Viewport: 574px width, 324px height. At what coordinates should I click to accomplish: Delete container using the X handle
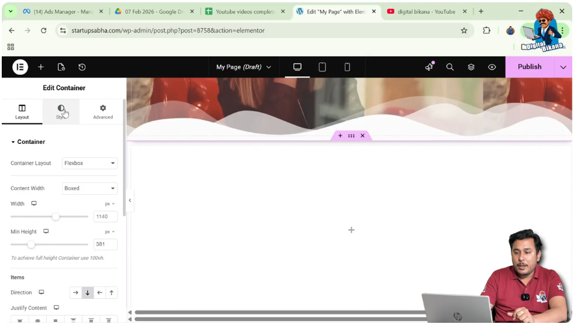(x=362, y=136)
